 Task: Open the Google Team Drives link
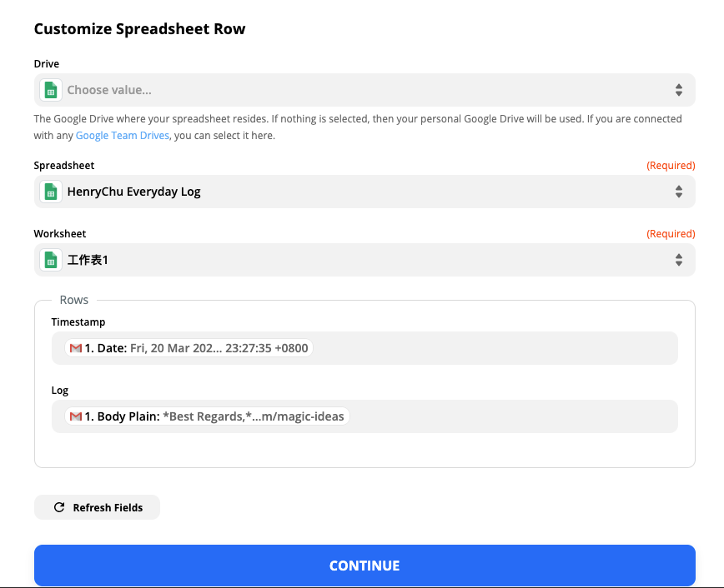123,136
